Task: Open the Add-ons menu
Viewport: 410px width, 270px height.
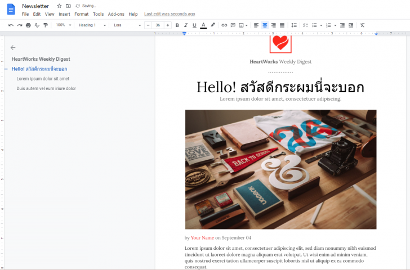Action: click(116, 14)
